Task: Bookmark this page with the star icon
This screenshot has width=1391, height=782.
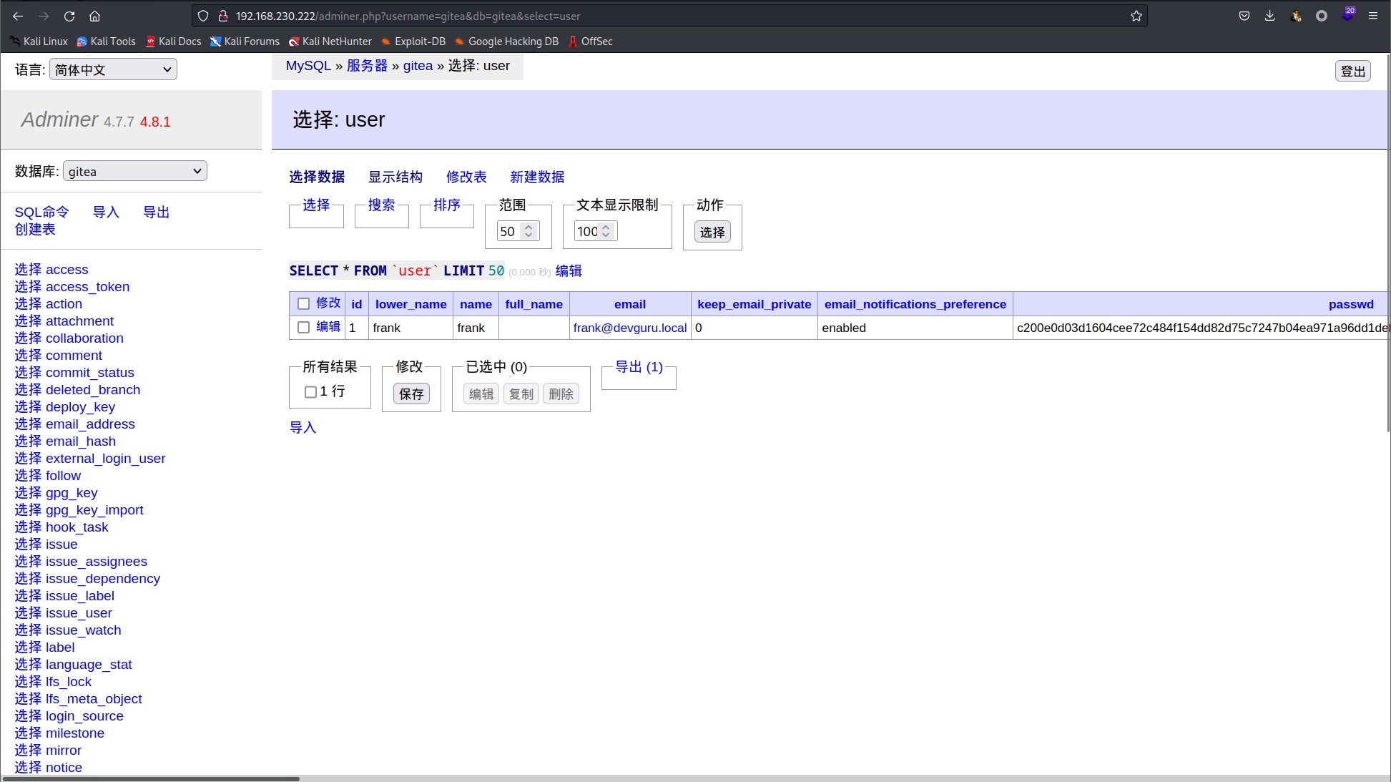Action: (x=1136, y=16)
